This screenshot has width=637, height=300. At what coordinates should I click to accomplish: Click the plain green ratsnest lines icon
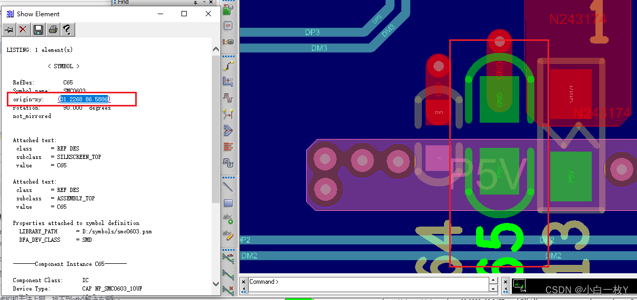click(228, 274)
